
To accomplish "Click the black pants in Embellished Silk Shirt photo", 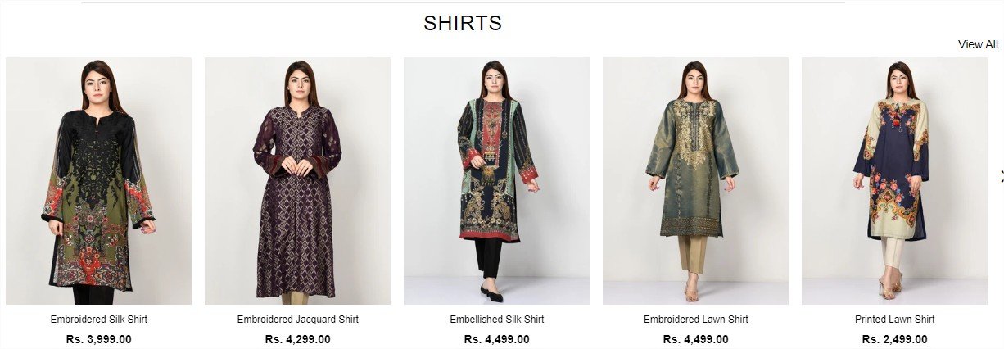I will pos(489,259).
